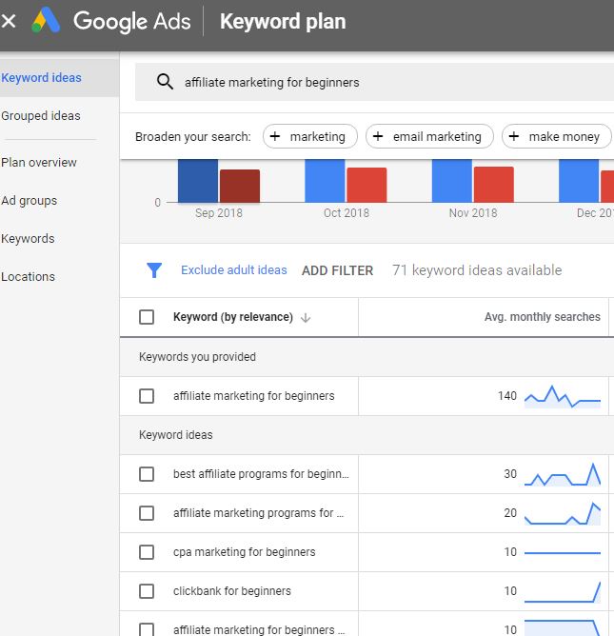Screen dimensions: 614x636
Task: Select the keyword best affiliate programs for beginn...
Action: [x=261, y=474]
